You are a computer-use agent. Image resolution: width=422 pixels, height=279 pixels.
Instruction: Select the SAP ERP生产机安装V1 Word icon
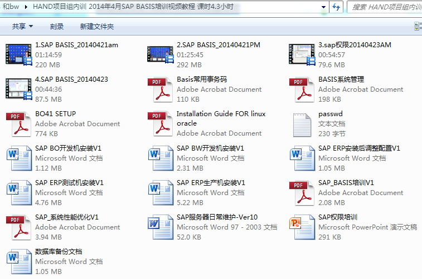coord(161,193)
